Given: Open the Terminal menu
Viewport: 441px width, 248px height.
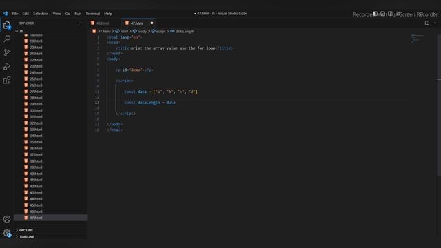Looking at the screenshot, I should coord(93,14).
